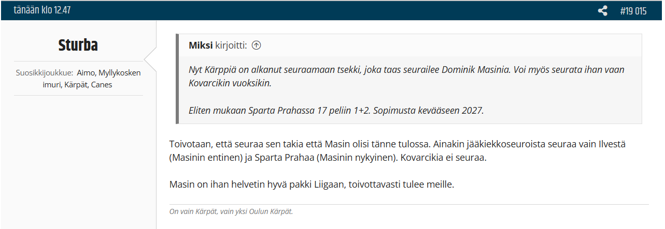The image size is (665, 229).
Task: Select the Aimo favorite team link
Action: click(86, 73)
